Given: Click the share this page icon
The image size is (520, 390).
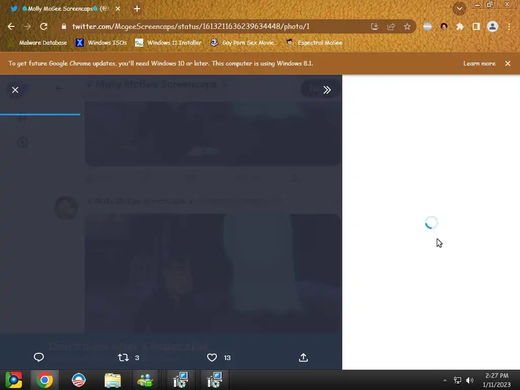Looking at the screenshot, I should point(391,26).
